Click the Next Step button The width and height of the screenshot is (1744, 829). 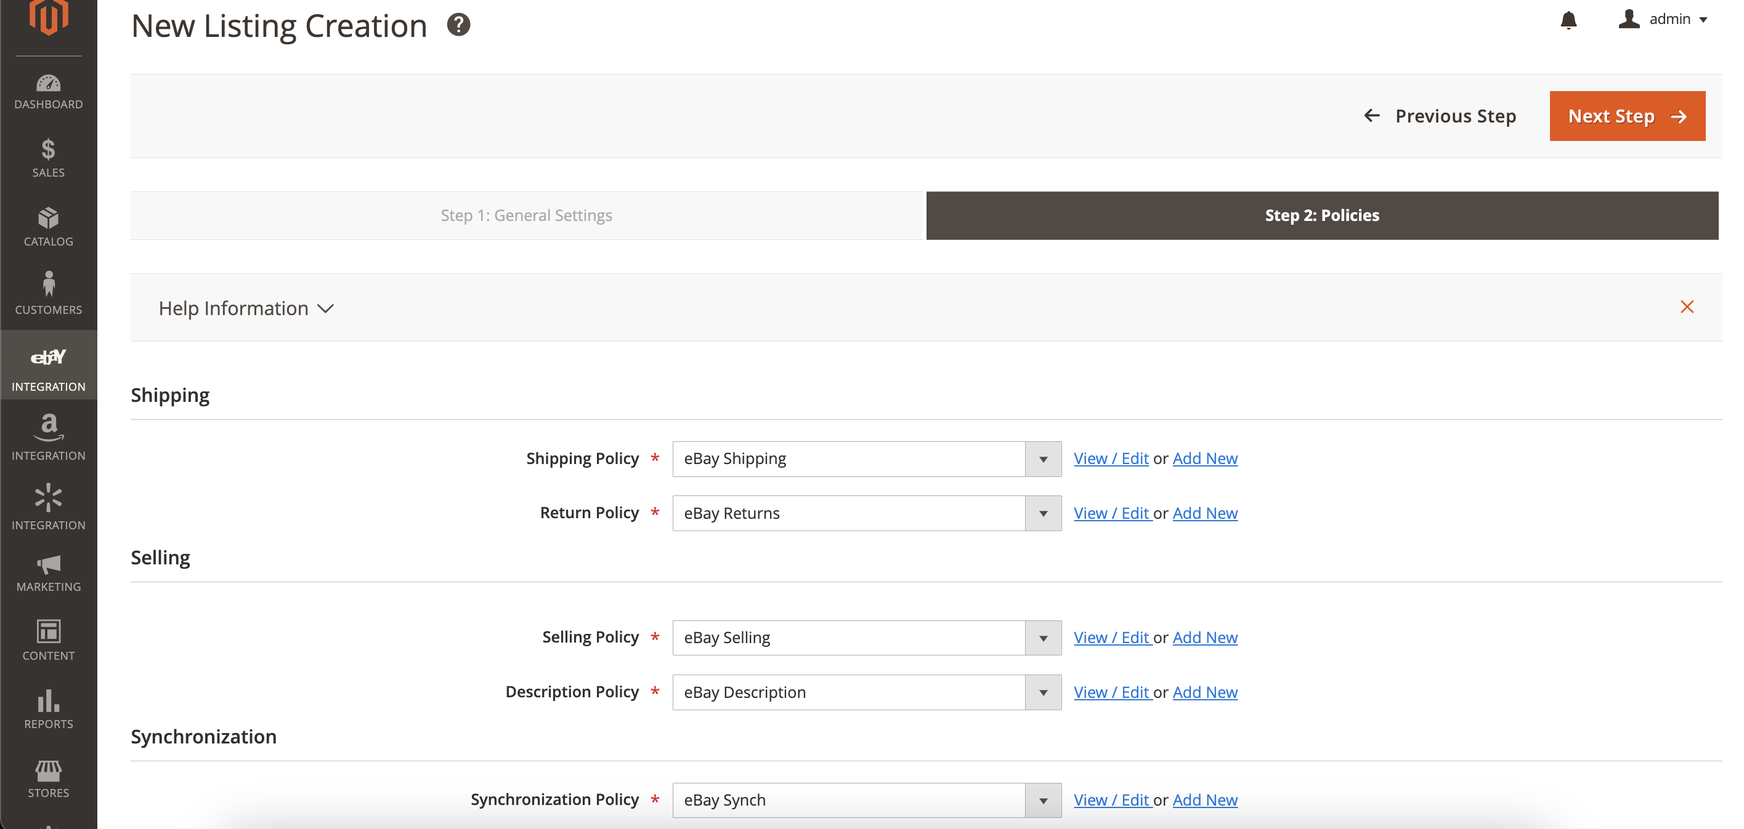click(x=1627, y=116)
